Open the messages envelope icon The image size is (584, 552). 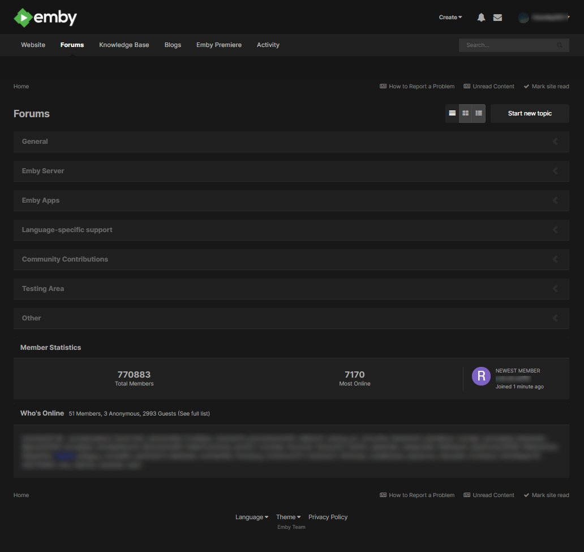pyautogui.click(x=497, y=18)
